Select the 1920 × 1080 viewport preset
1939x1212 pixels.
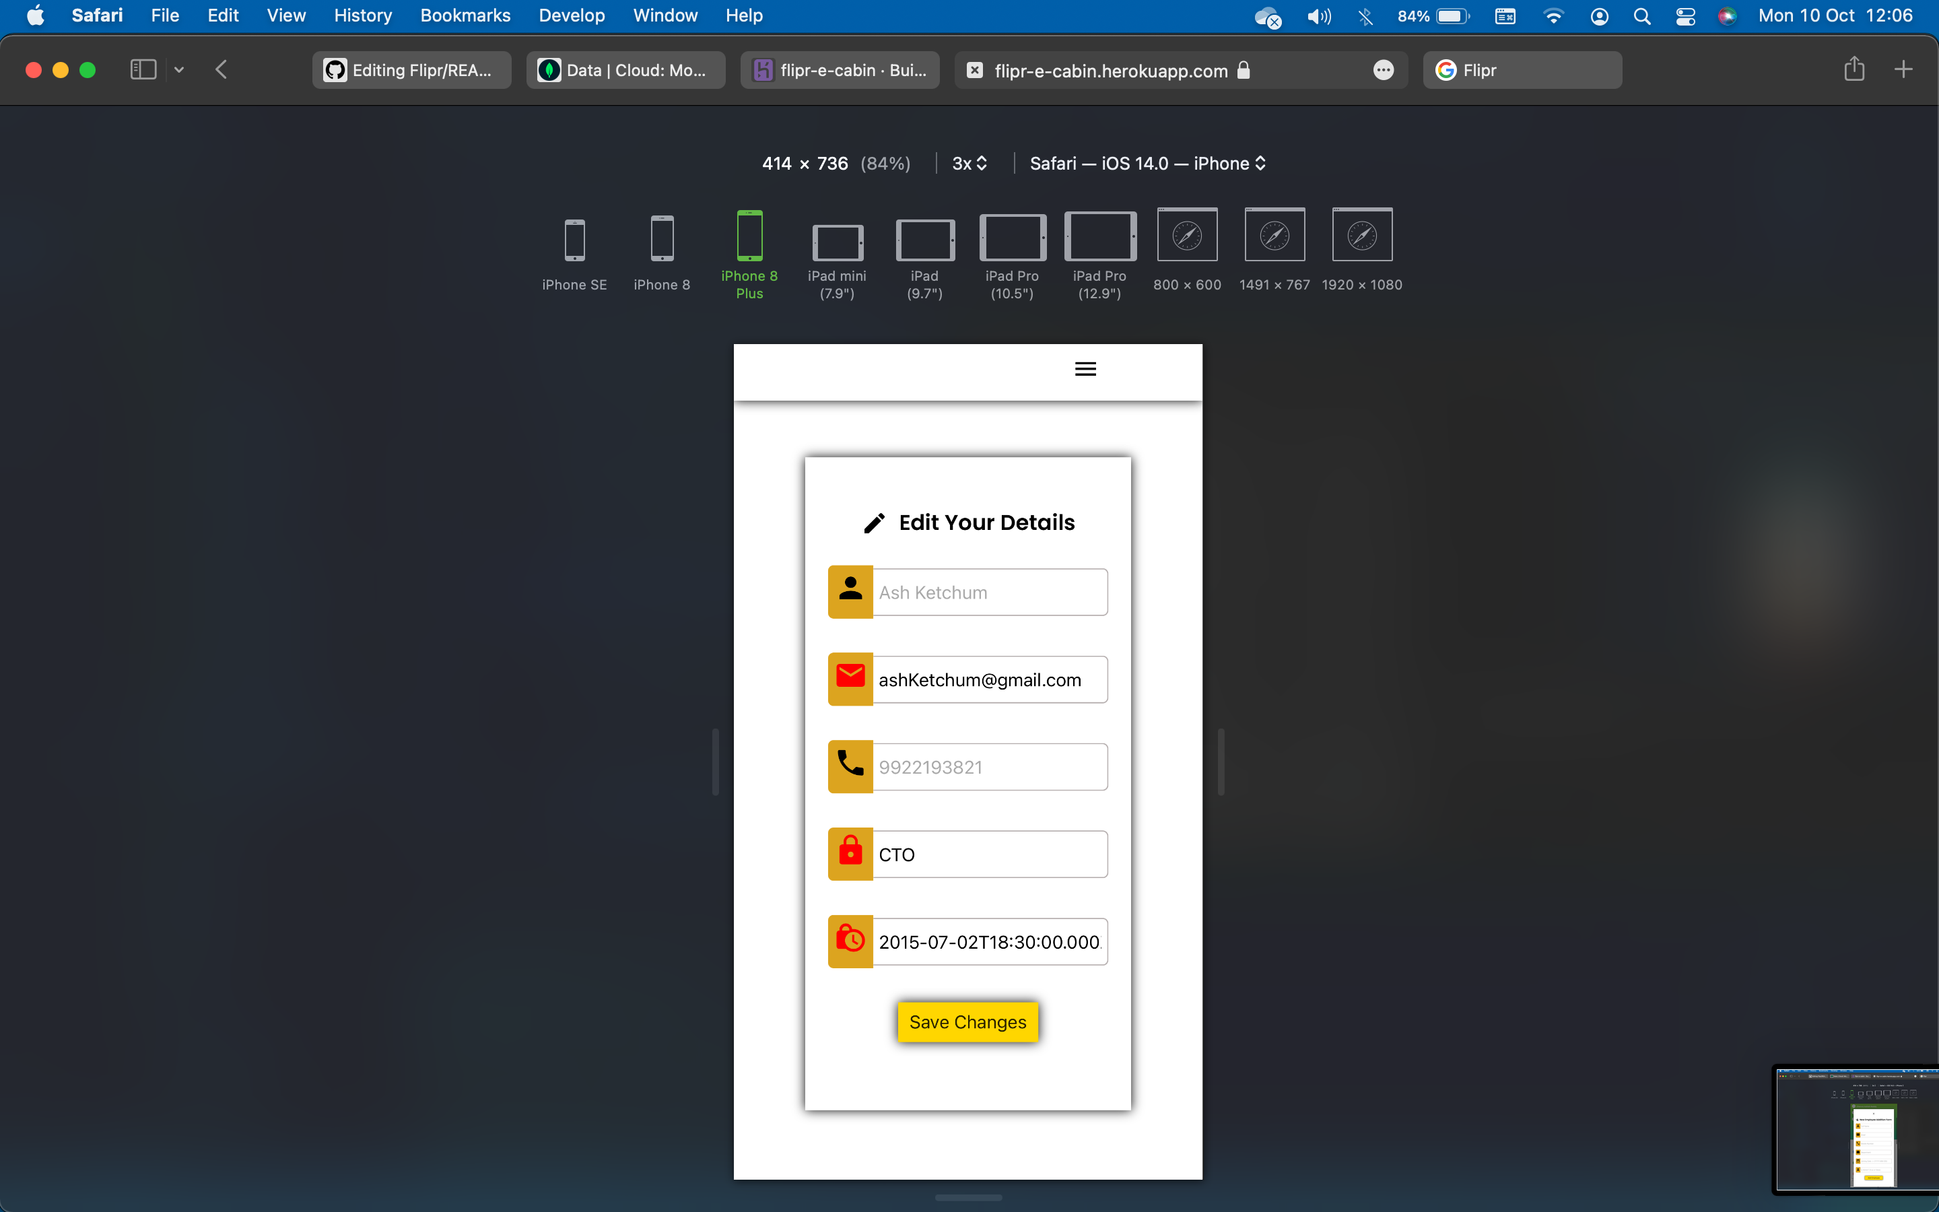coord(1361,236)
